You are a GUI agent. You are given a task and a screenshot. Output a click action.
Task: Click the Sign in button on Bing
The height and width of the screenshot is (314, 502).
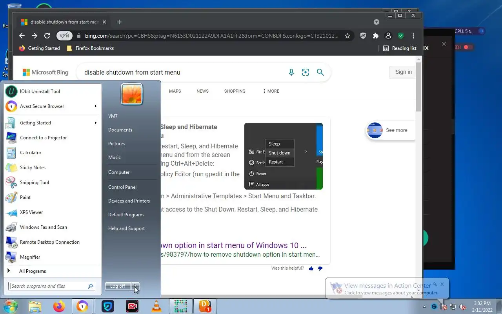pos(403,72)
